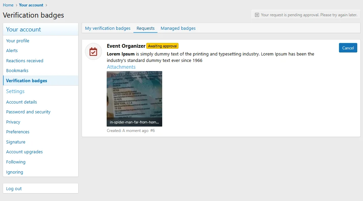Go to Privacy settings

pyautogui.click(x=41, y=122)
